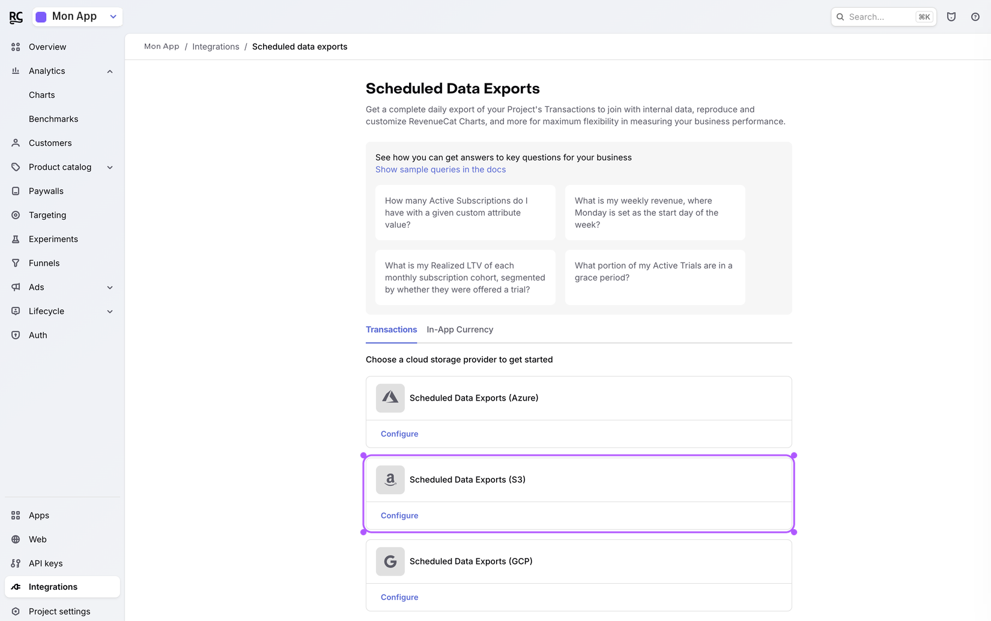
Task: Open Apps in the sidebar
Action: (39, 515)
